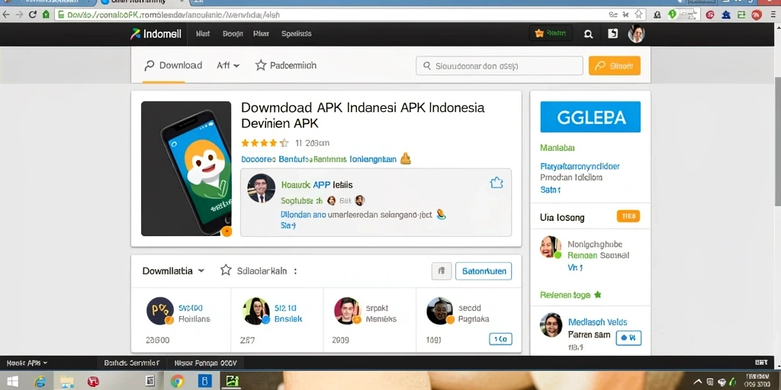The height and width of the screenshot is (390, 781).
Task: Click the browser forward arrow
Action: point(19,14)
